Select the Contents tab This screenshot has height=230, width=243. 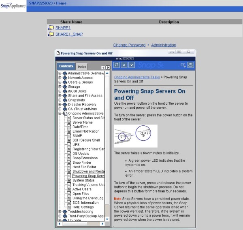[66, 66]
